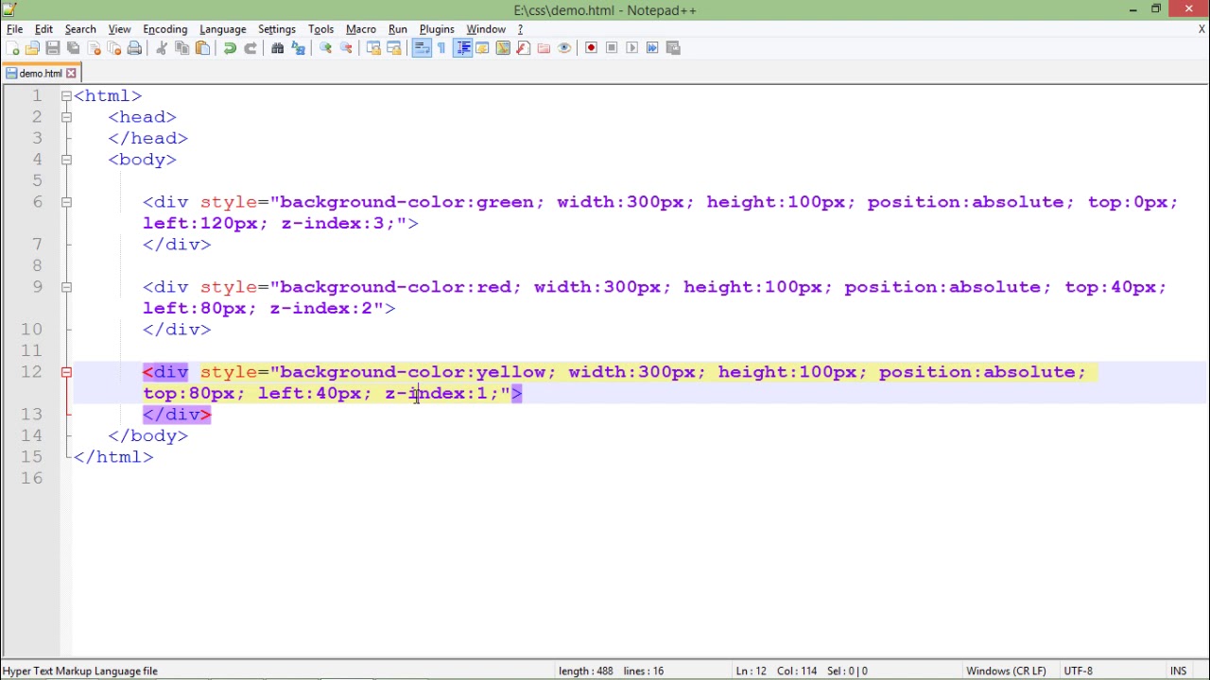Screen dimensions: 1210x680
Task: Open Find with the binoculars icon
Action: click(278, 48)
